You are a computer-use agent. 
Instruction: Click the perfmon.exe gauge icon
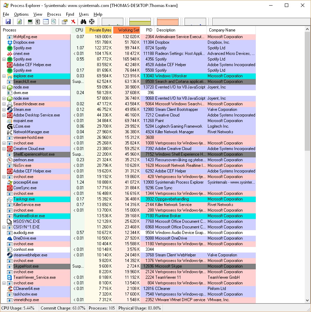coord(10,160)
